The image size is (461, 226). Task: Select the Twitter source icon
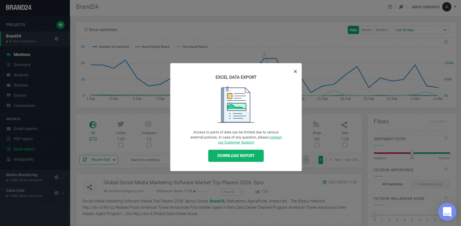coord(121,125)
